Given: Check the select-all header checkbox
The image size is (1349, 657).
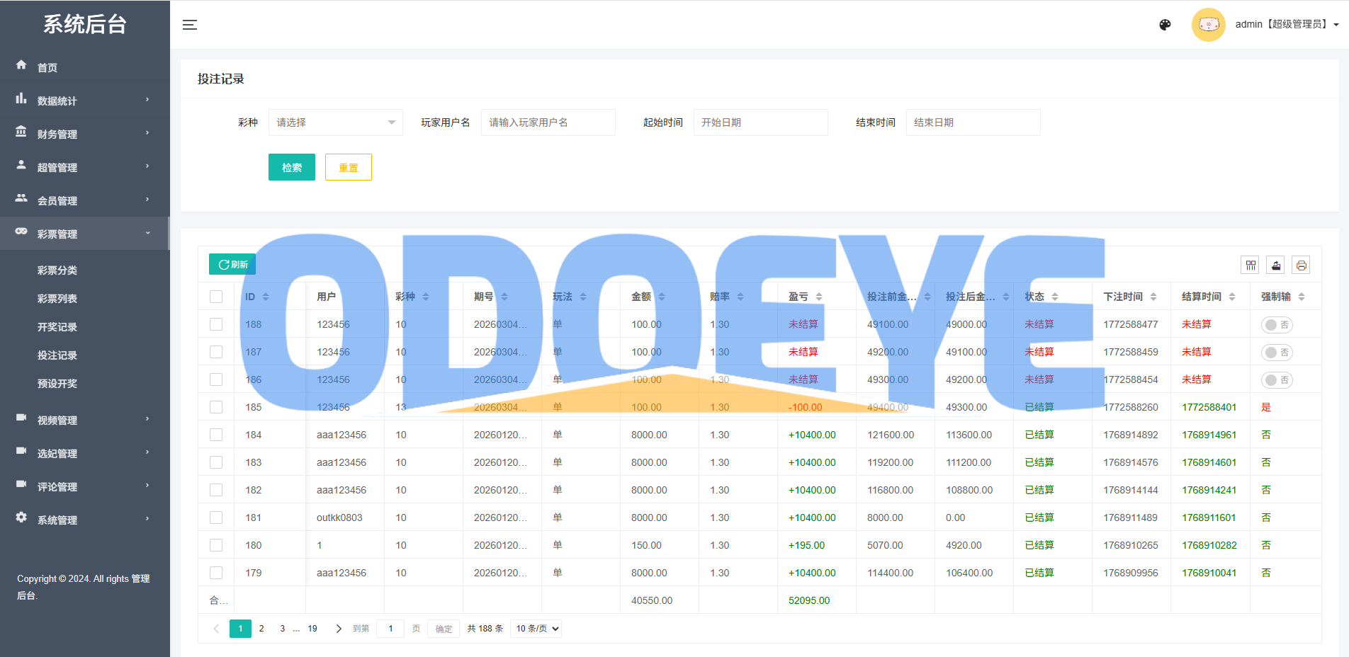Looking at the screenshot, I should (216, 297).
